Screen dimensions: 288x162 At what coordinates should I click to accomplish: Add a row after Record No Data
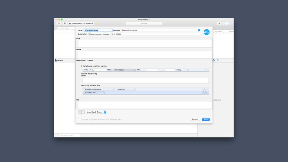point(206,93)
